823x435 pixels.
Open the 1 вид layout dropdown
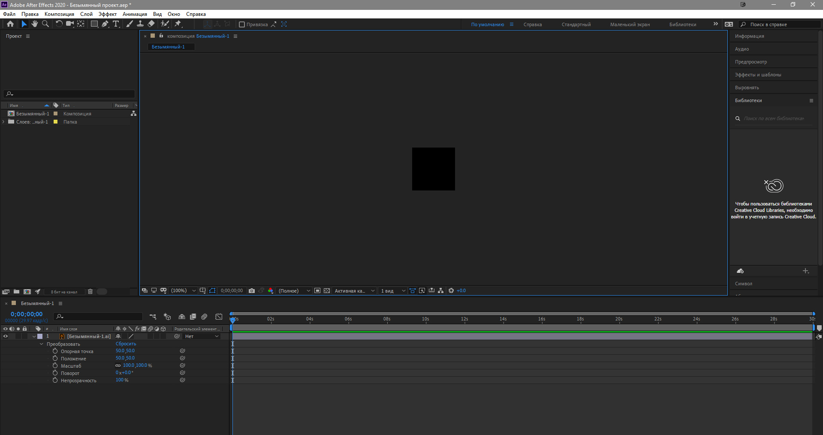[393, 291]
